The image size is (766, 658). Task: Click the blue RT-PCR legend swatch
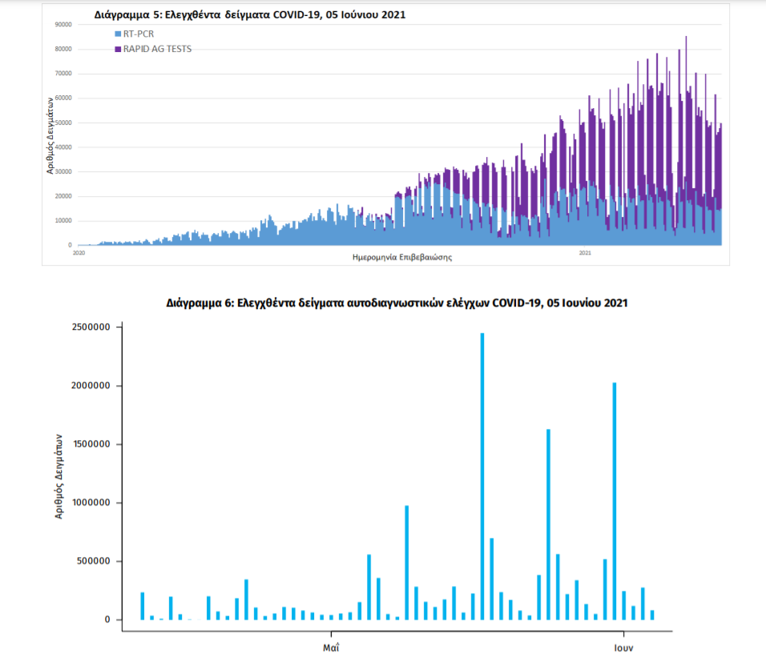click(x=118, y=34)
